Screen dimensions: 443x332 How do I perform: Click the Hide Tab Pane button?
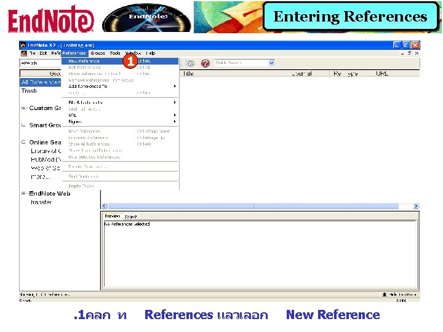(x=399, y=294)
